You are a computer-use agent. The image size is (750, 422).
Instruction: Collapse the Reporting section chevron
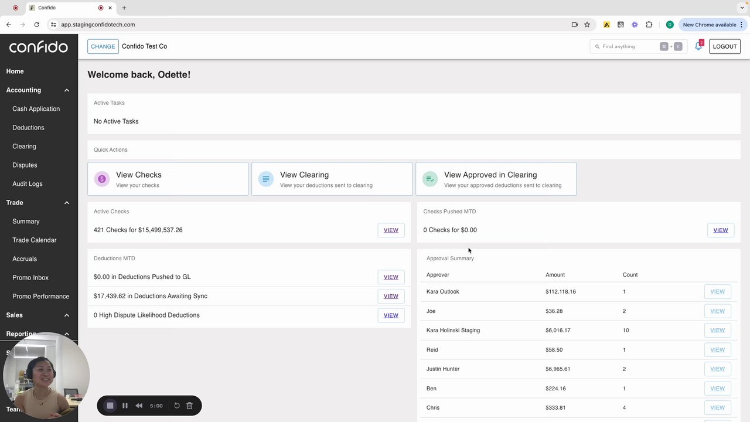tap(67, 334)
